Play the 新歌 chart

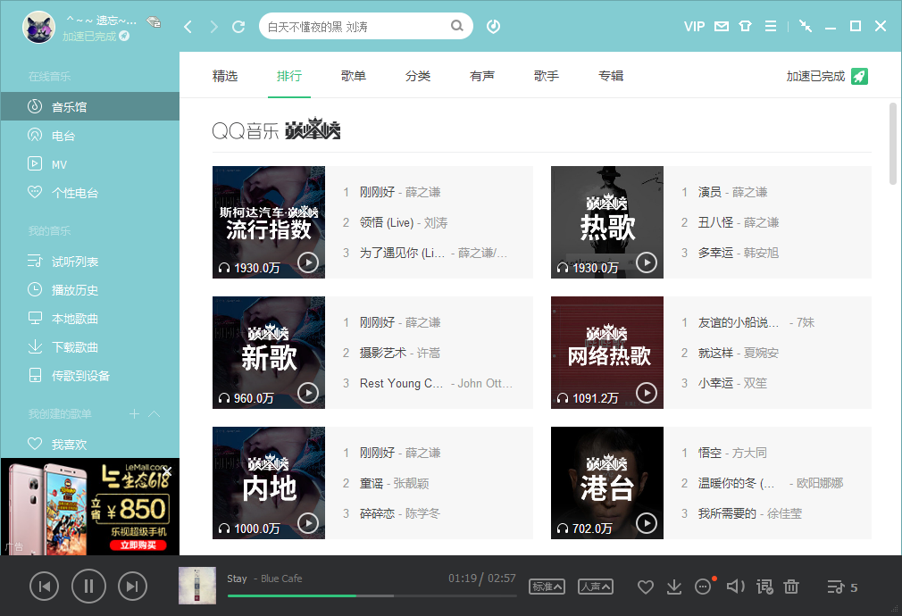[308, 393]
